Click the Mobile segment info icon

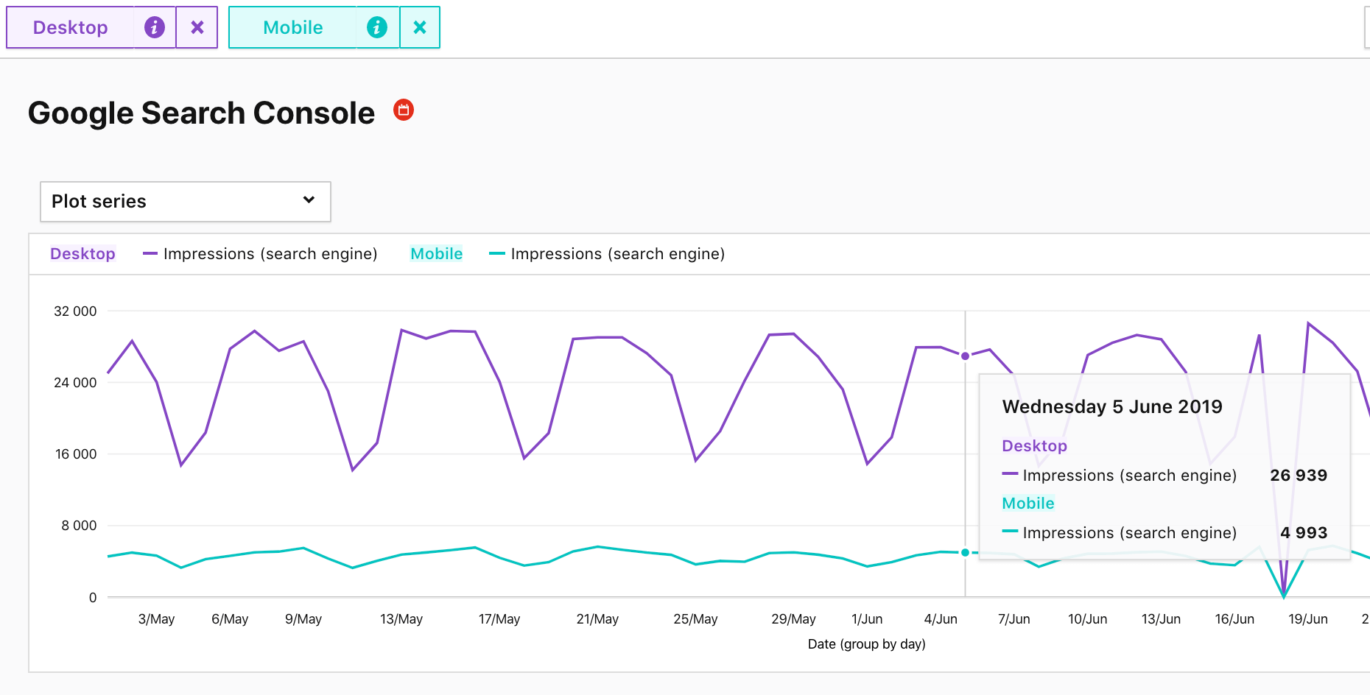(x=377, y=28)
